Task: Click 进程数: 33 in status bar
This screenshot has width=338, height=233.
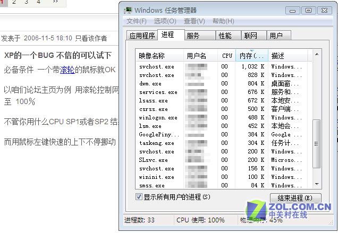Action: pyautogui.click(x=139, y=220)
